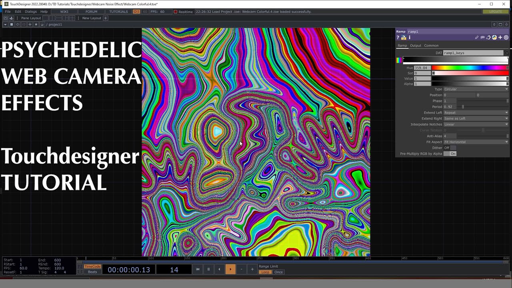This screenshot has height=288, width=512.
Task: Click the Python language icon in header
Action: coord(494,38)
